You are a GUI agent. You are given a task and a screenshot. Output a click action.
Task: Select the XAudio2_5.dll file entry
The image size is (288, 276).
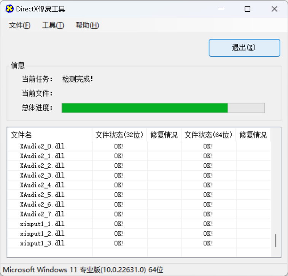(42, 195)
